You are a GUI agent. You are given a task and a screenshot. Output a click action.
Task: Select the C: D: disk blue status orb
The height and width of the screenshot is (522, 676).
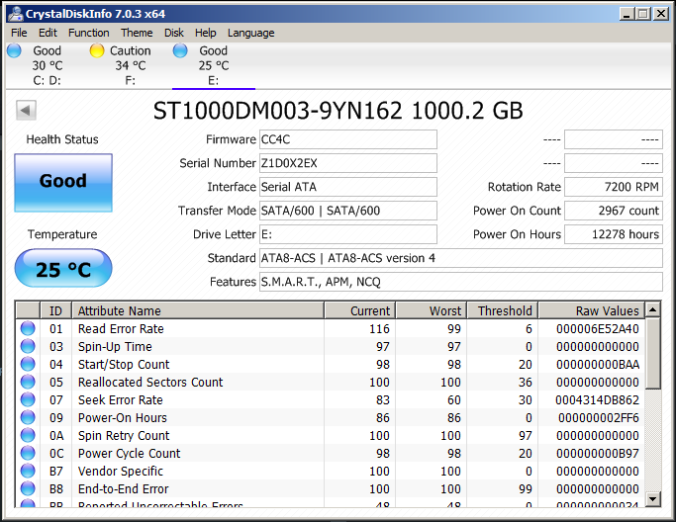[x=14, y=50]
